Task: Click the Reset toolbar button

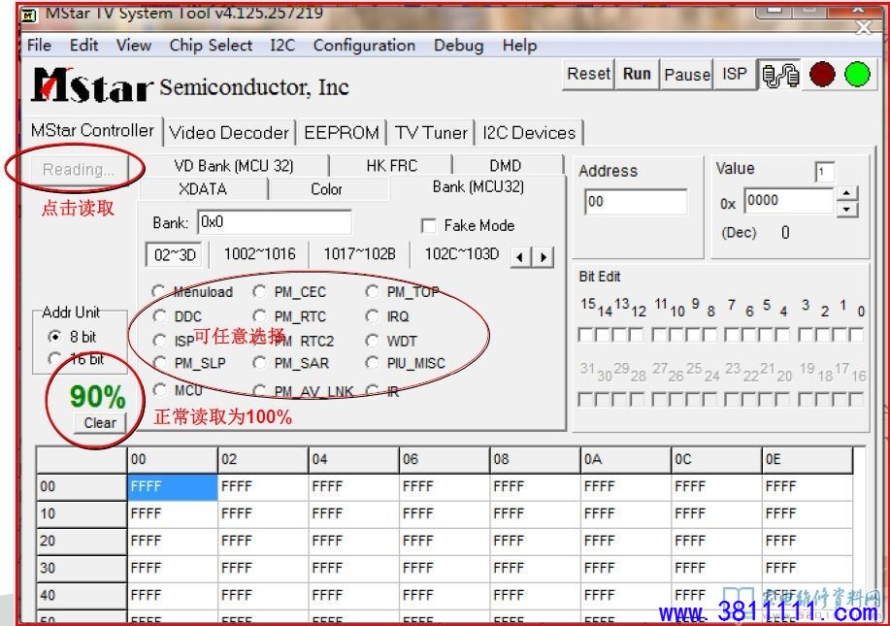Action: pos(588,75)
